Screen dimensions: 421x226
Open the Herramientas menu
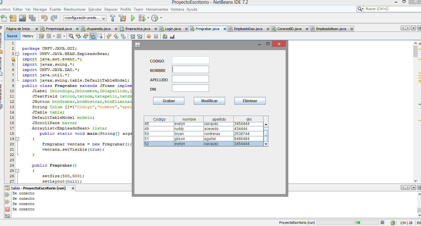[x=157, y=9]
